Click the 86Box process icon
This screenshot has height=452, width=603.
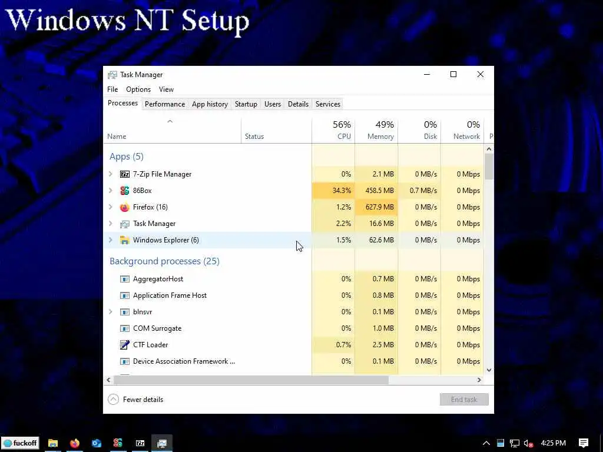coord(125,191)
